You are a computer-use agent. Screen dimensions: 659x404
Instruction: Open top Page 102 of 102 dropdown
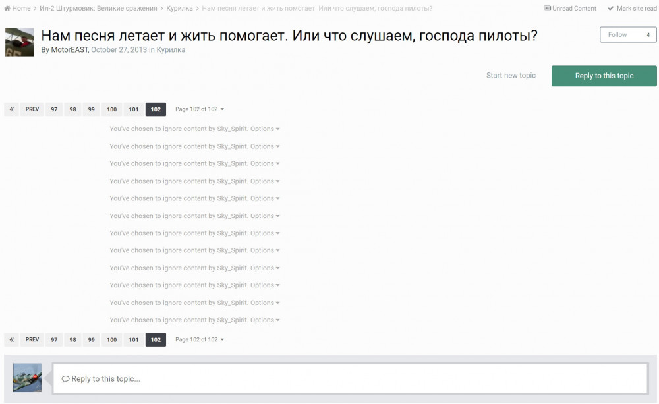coord(200,109)
